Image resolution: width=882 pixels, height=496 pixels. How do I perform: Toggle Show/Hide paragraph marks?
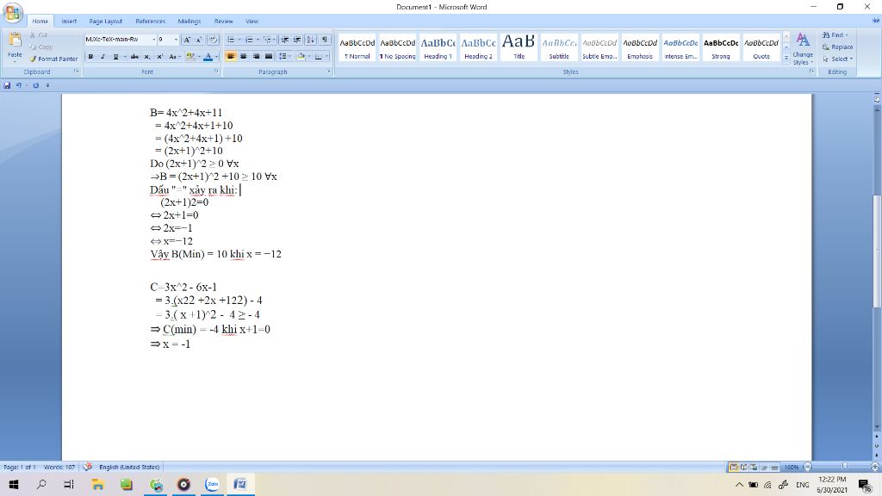tap(325, 40)
